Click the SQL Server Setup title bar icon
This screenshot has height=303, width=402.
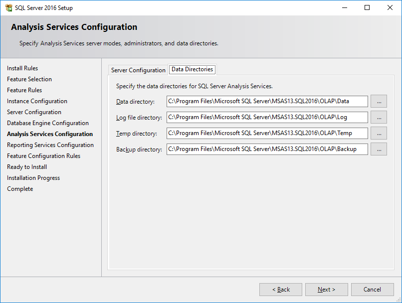point(8,7)
